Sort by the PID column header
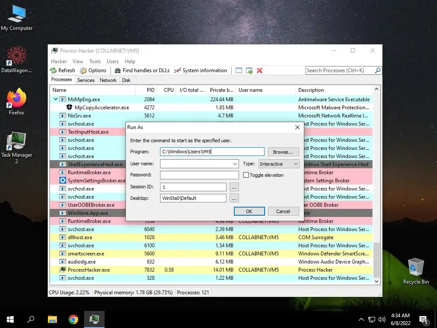The image size is (437, 328). pyautogui.click(x=147, y=90)
